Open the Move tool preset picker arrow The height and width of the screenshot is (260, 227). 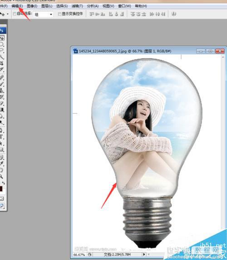coord(8,14)
